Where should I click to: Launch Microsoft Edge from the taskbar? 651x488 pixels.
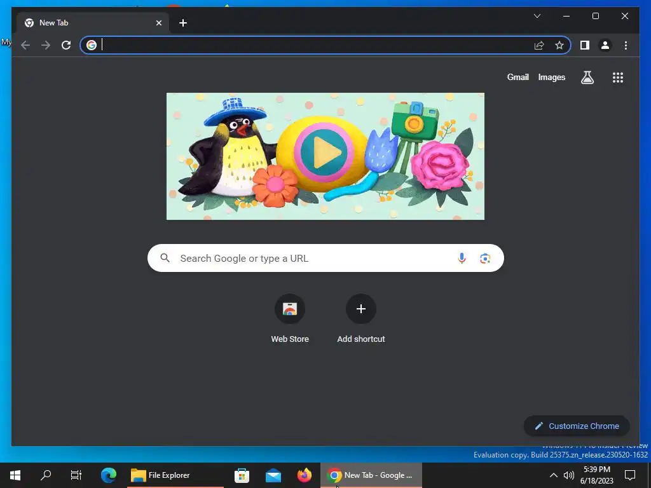[x=109, y=475]
